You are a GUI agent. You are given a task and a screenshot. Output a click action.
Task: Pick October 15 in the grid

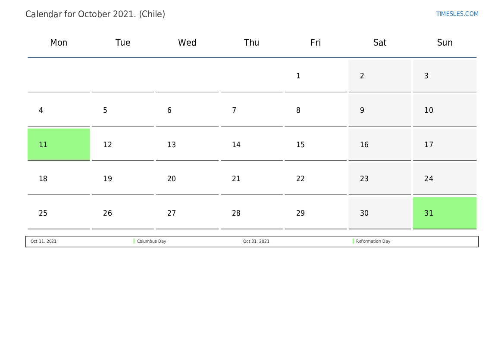[x=316, y=145]
